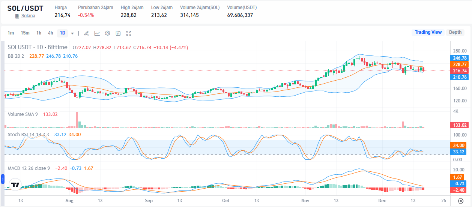
Task: Click the SOL/USDT pair title
Action: coord(25,8)
